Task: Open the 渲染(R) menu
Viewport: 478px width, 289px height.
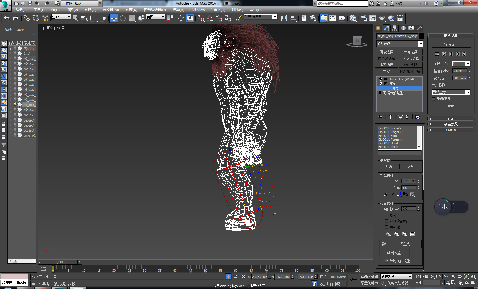Action: click(178, 10)
